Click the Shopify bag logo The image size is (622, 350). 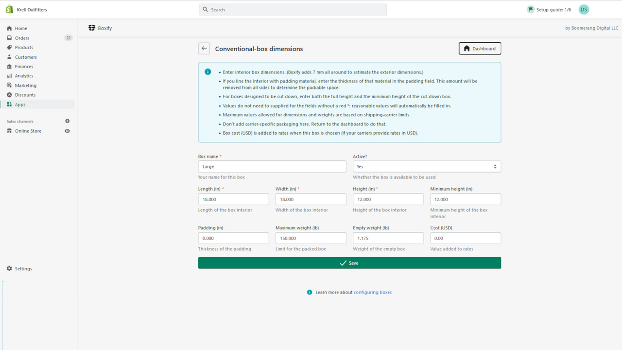pyautogui.click(x=9, y=9)
